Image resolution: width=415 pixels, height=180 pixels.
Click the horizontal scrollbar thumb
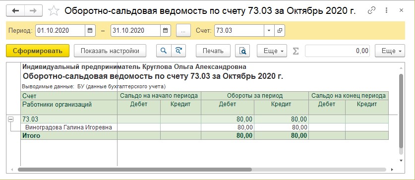click(135, 170)
